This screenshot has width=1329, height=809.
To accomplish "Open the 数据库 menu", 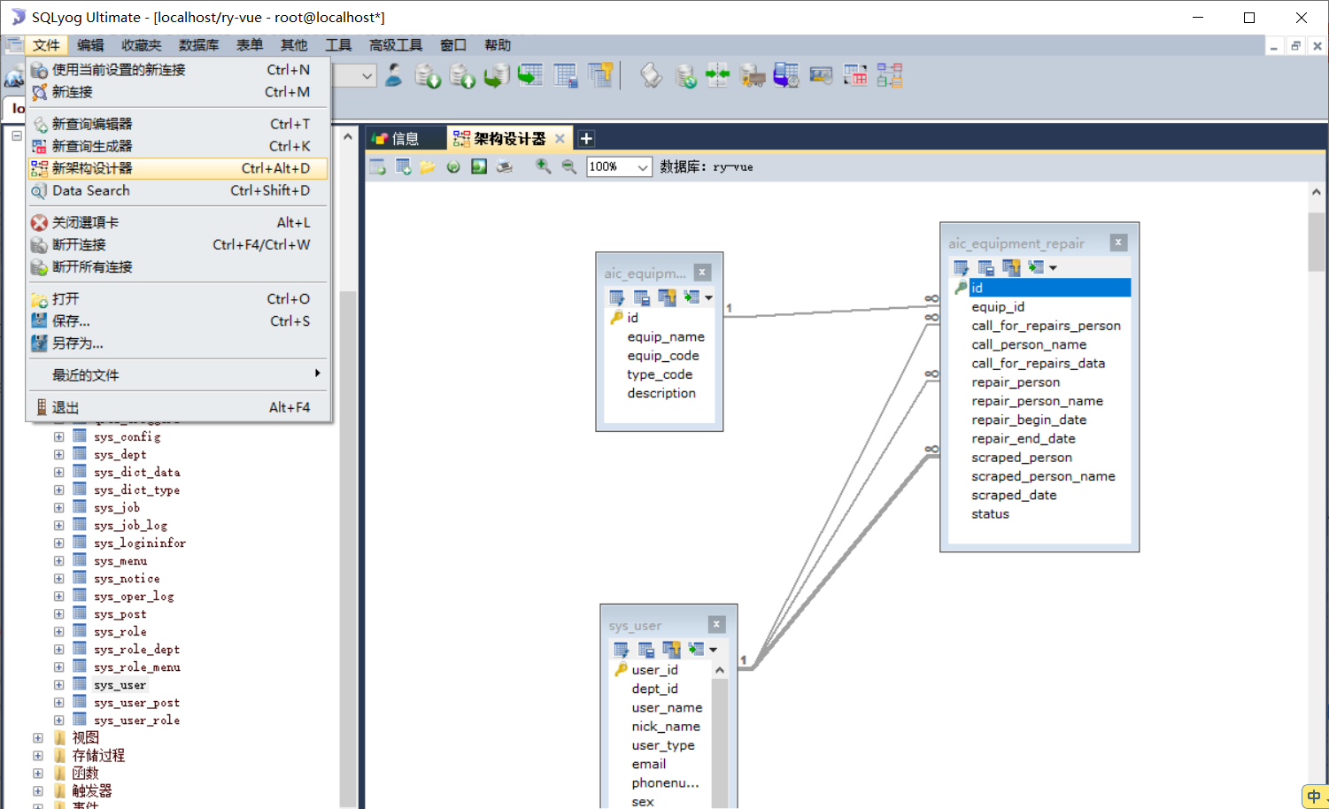I will (x=198, y=45).
